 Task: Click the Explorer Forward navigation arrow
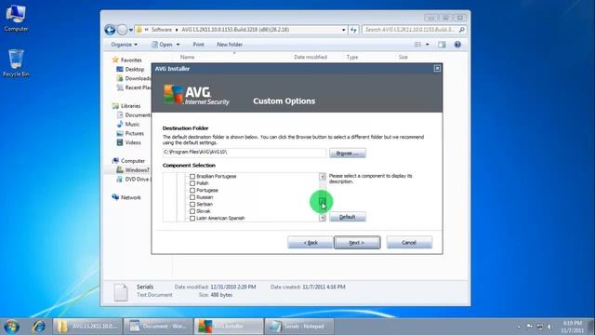coord(122,30)
